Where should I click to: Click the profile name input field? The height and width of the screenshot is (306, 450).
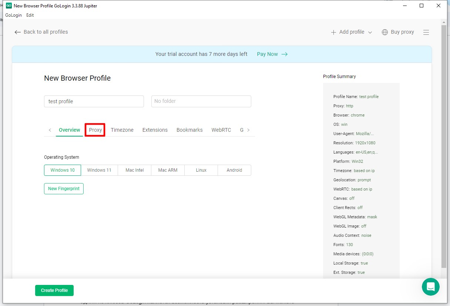(x=94, y=101)
